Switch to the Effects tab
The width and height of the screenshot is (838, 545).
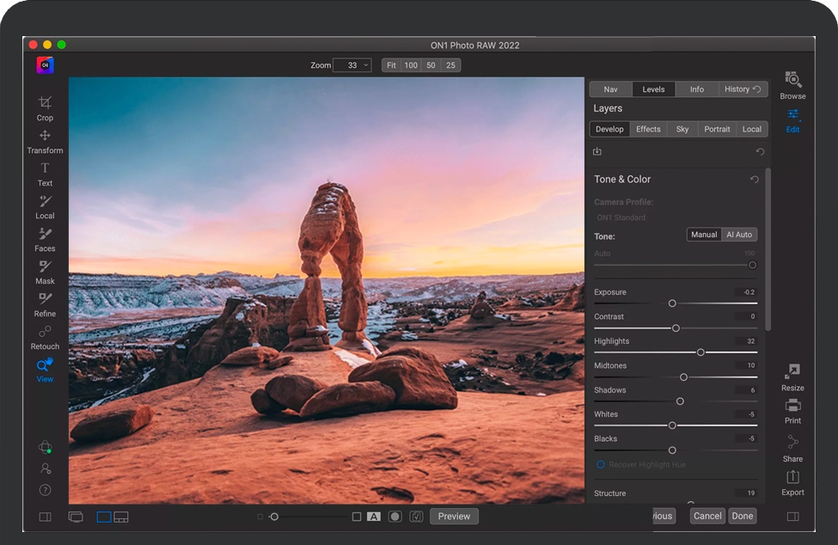click(648, 129)
